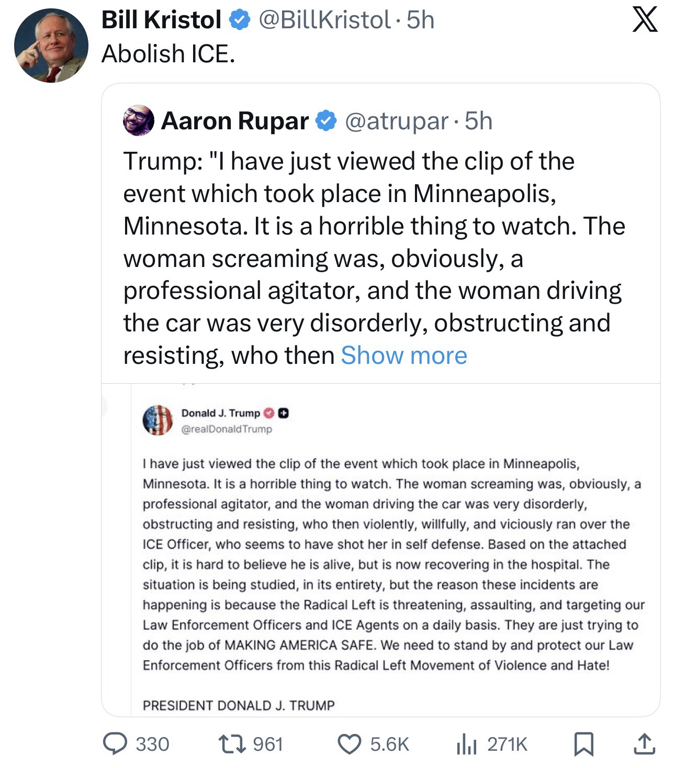Open the @atrupar handle
The width and height of the screenshot is (675, 768).
(x=396, y=121)
